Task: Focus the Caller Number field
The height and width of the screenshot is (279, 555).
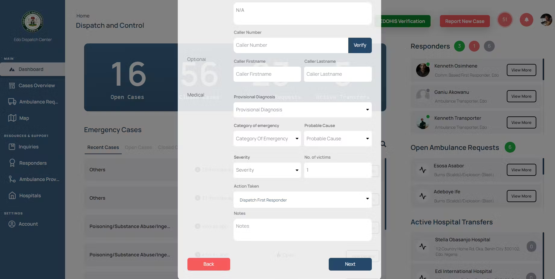Action: [x=291, y=45]
